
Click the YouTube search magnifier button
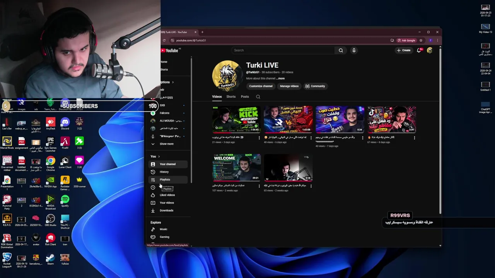tap(341, 50)
